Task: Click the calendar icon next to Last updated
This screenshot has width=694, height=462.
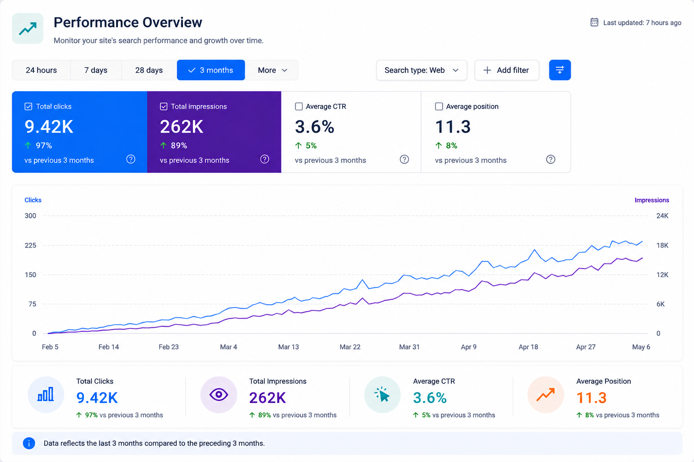Action: coord(594,22)
